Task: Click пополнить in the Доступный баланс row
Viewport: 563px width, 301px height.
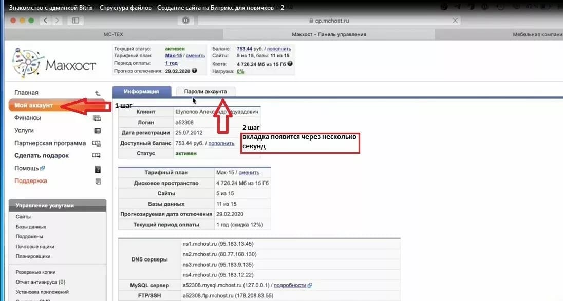Action: click(x=221, y=143)
